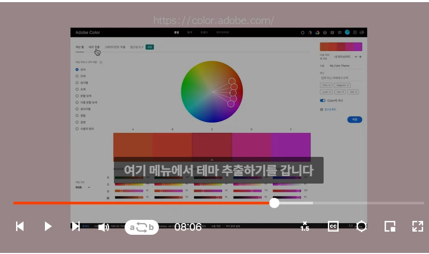Select color swatch E purple in palette
The image size is (429, 254).
291,147
